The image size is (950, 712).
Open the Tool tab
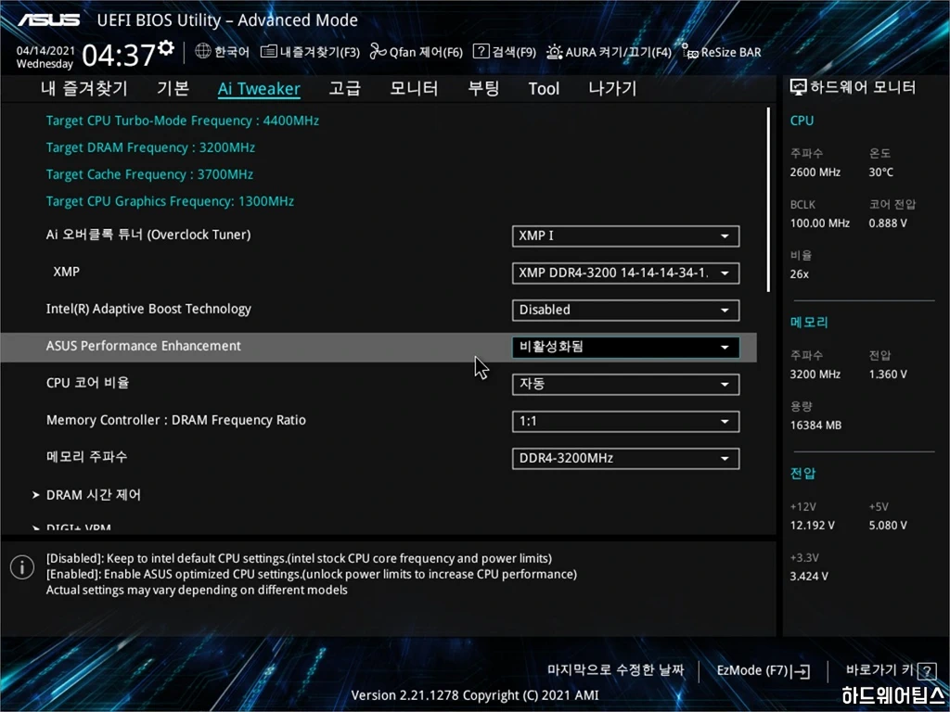point(544,89)
